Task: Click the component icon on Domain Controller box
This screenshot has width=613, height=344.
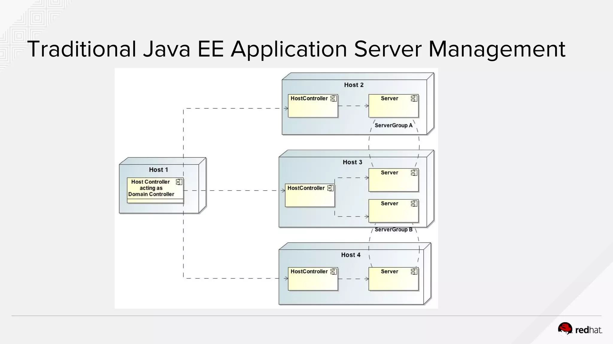Action: [x=179, y=182]
